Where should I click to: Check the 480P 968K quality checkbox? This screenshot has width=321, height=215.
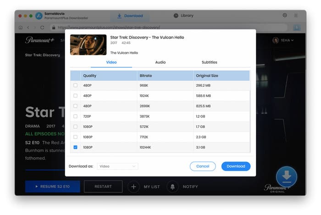point(75,85)
